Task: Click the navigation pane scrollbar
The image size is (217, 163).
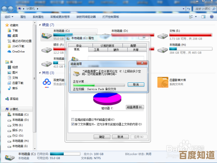Action: 35,78
